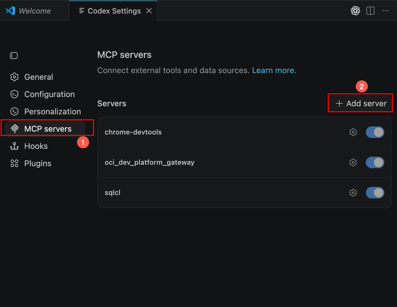Follow the Learn more link
Viewport: 397px width, 307px height.
click(x=274, y=71)
